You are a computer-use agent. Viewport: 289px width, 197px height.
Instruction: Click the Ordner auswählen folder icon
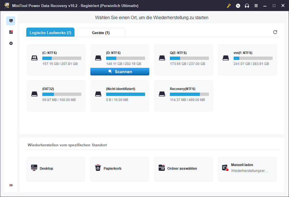[162, 168]
